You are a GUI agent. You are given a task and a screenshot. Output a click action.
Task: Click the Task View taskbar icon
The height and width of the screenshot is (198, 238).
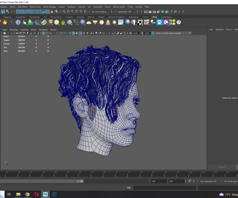pyautogui.click(x=9, y=194)
